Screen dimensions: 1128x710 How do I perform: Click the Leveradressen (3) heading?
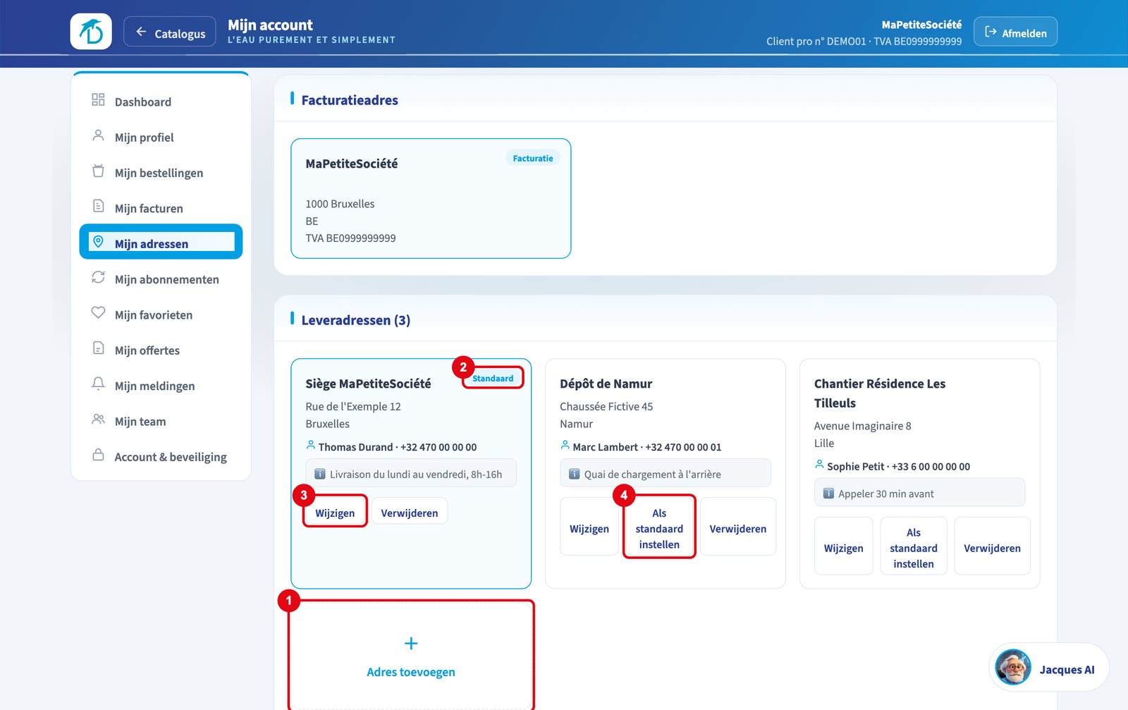pyautogui.click(x=356, y=320)
